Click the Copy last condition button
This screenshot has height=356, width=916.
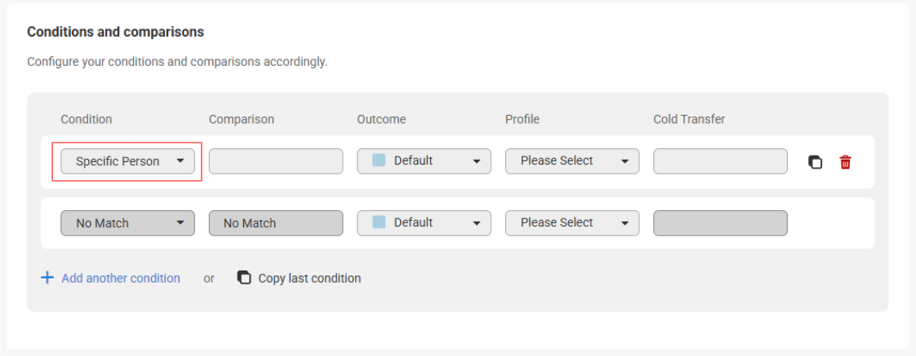coord(309,278)
